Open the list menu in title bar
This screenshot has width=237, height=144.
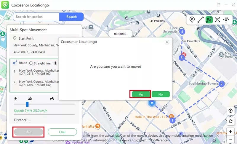(x=219, y=5)
